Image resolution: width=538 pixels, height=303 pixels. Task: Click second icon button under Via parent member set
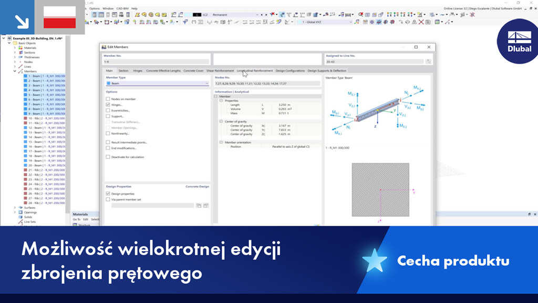point(205,206)
